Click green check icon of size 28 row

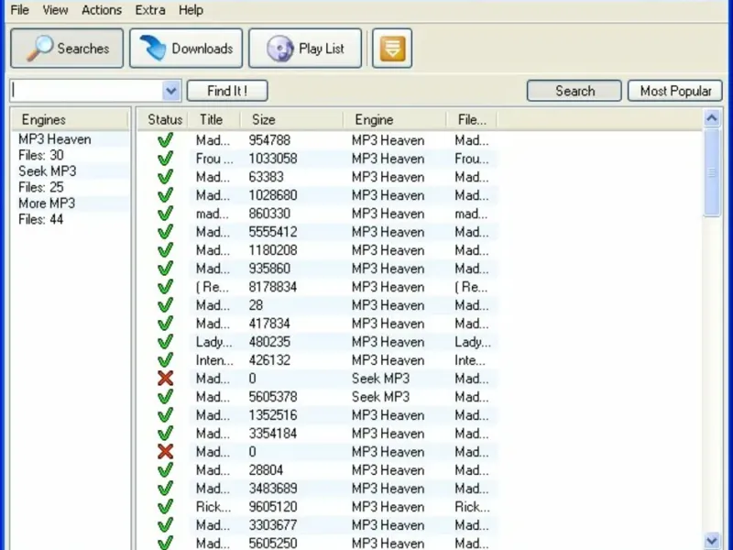tap(165, 305)
